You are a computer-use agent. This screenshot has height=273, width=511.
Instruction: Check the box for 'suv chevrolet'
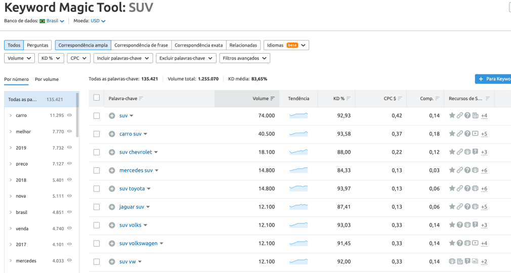coord(97,152)
